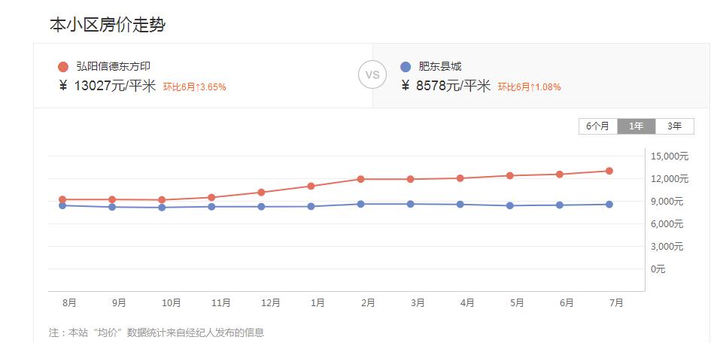Click the 肥东县城 area name
Image resolution: width=717 pixels, height=343 pixels.
pyautogui.click(x=439, y=67)
